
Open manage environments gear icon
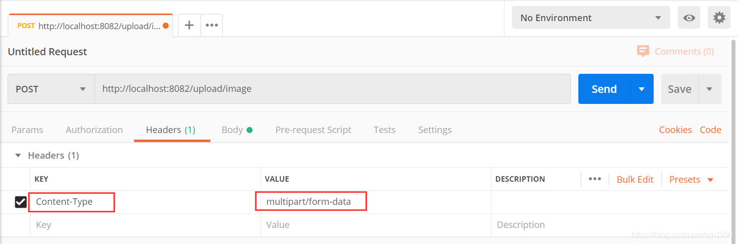point(719,18)
